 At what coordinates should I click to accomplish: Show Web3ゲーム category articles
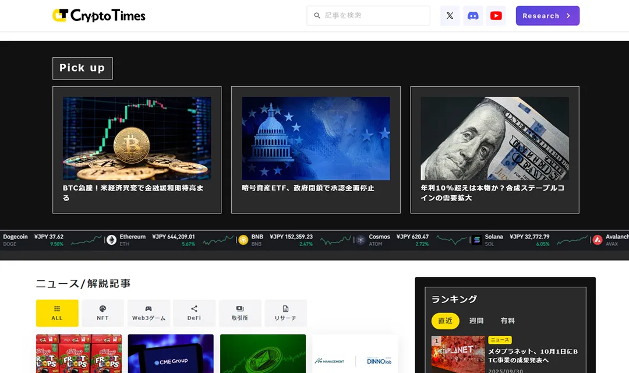pos(149,313)
